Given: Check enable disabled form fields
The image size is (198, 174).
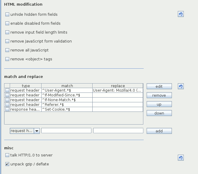Looking at the screenshot, I should (7, 23).
